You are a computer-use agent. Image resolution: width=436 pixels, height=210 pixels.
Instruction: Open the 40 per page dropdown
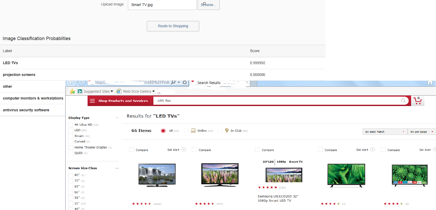click(422, 132)
